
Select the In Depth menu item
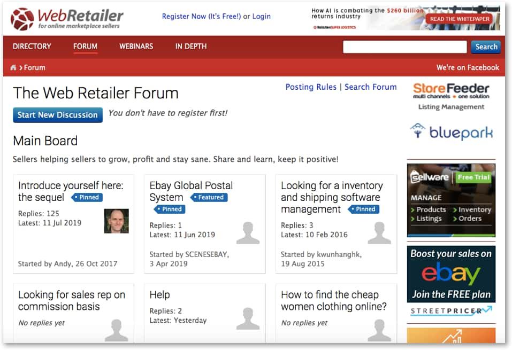coord(191,46)
